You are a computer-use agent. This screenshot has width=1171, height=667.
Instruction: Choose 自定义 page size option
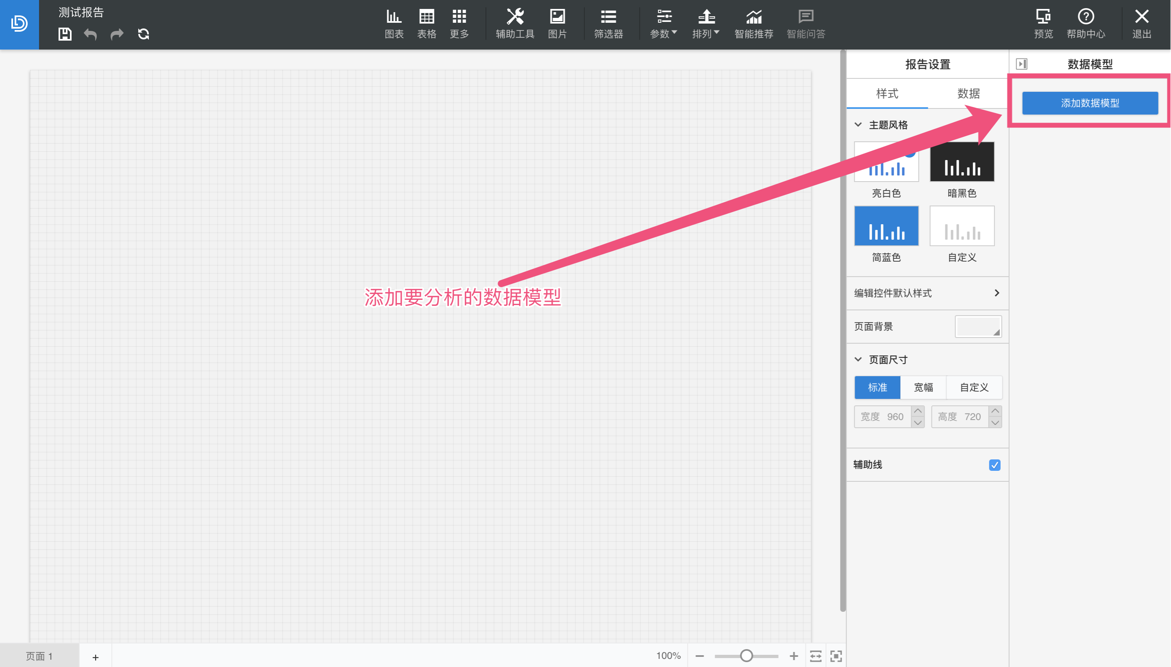(974, 388)
